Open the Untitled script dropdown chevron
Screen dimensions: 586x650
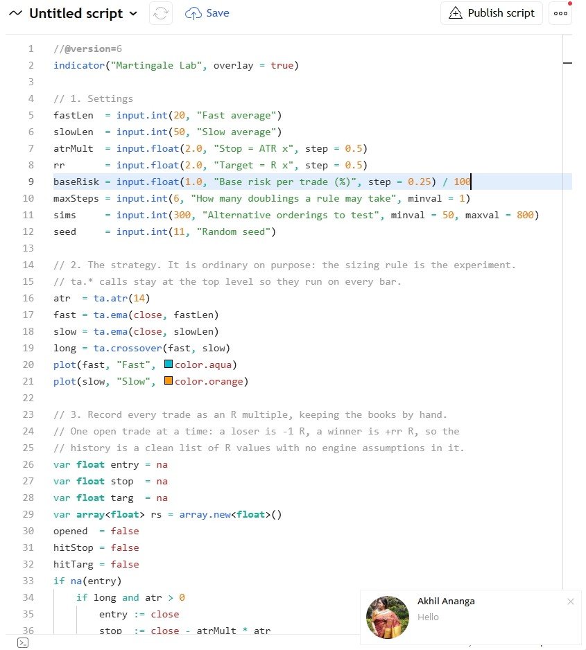133,14
